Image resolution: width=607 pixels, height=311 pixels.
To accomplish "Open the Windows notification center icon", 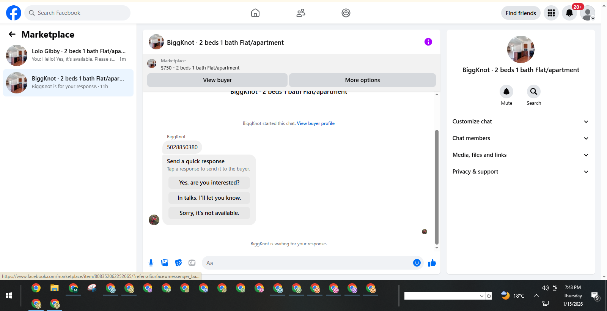I will [595, 296].
